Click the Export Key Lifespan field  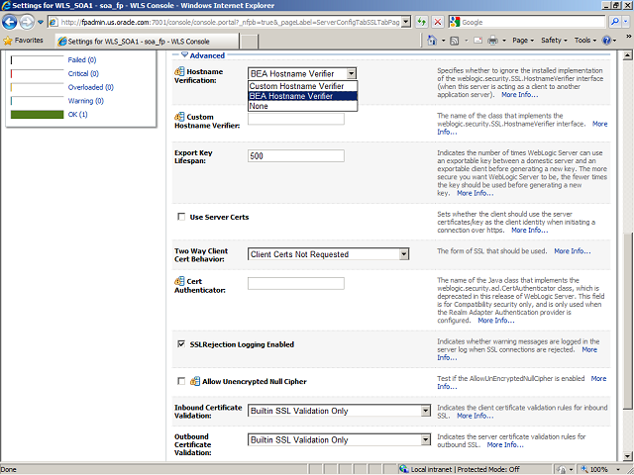point(295,156)
